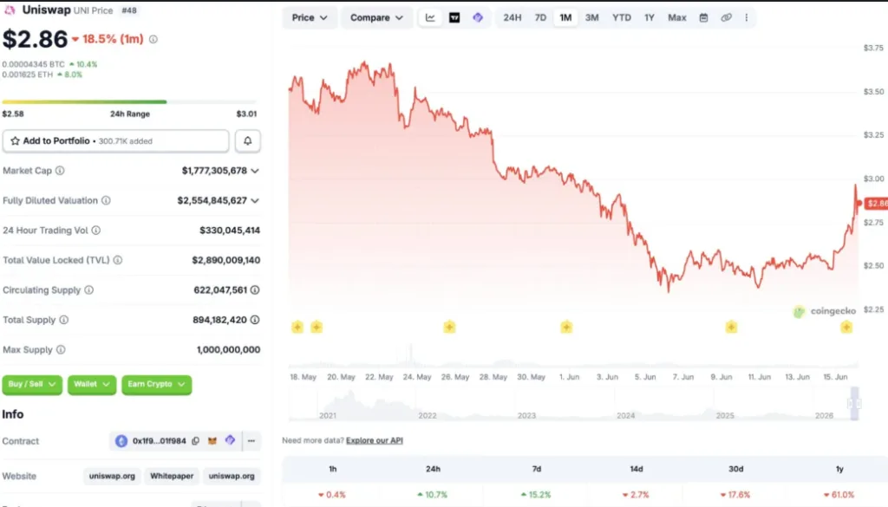Click the price alert bell icon

[247, 141]
